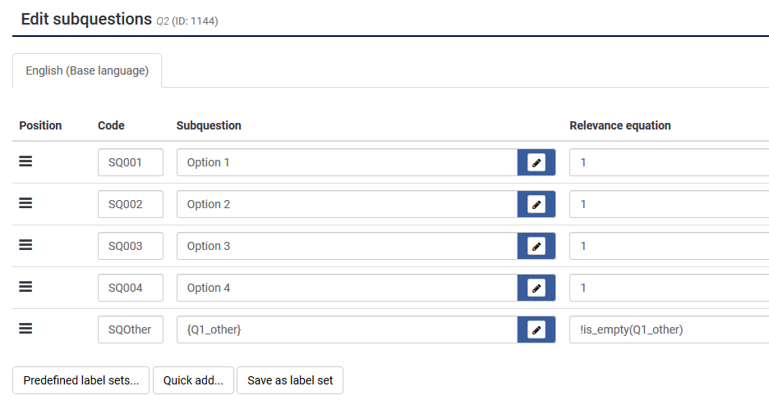Edit the !is_empty(Q1_other) relevance equation field
This screenshot has width=769, height=409.
669,329
